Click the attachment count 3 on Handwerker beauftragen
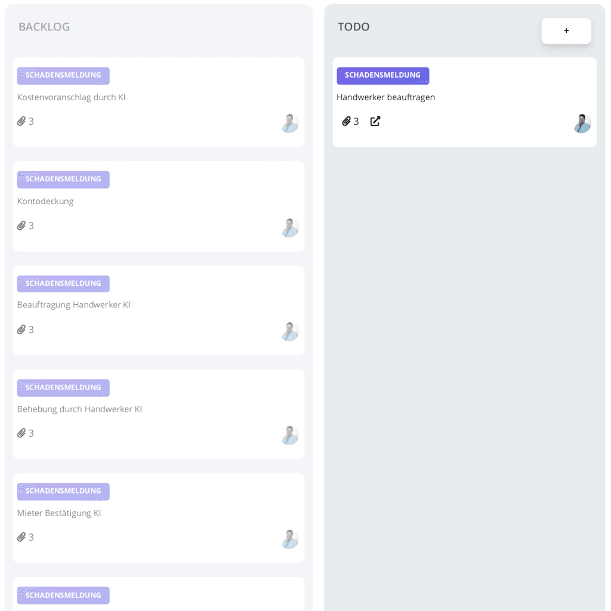 [x=357, y=121]
